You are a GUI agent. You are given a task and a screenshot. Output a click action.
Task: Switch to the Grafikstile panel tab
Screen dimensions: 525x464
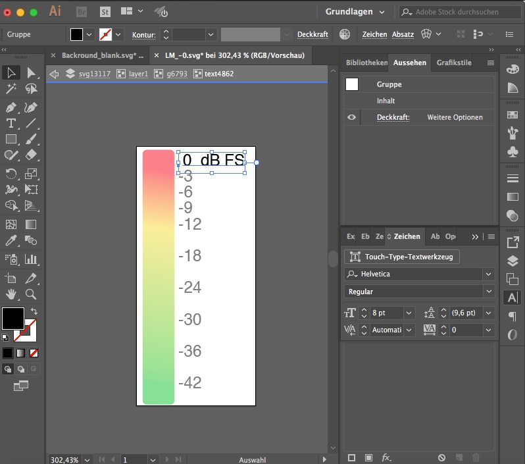[454, 63]
